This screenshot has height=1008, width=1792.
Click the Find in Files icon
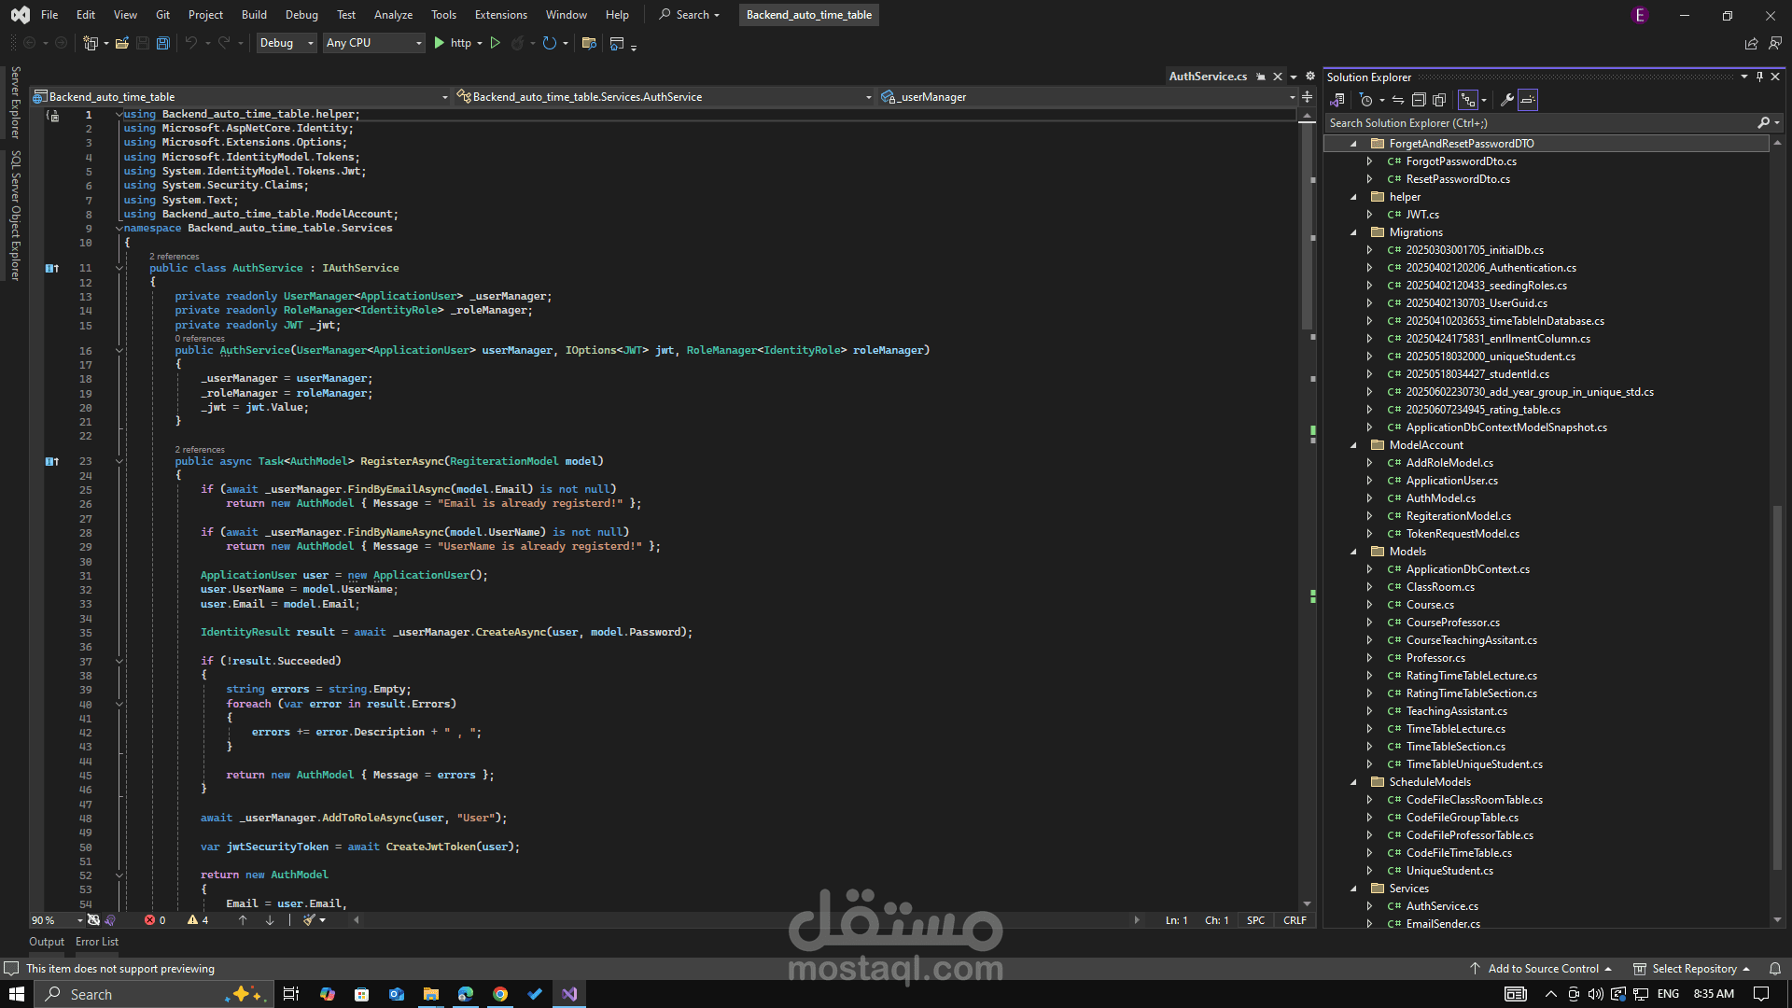589,43
